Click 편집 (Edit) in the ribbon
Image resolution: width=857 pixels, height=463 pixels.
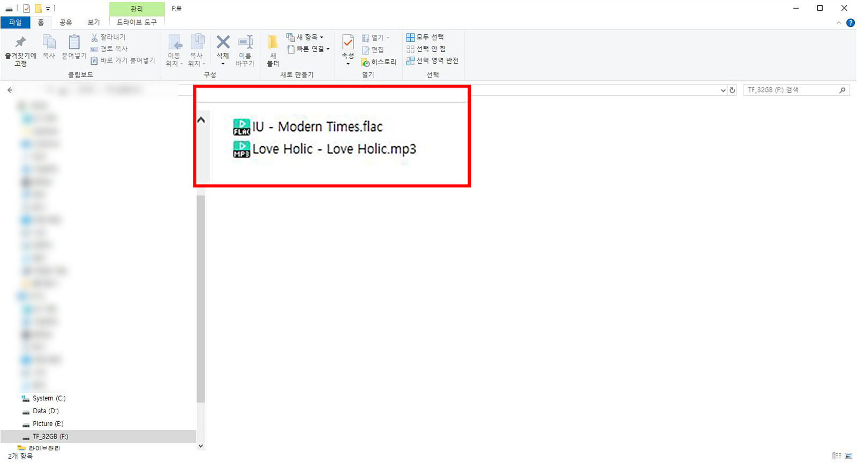point(373,49)
